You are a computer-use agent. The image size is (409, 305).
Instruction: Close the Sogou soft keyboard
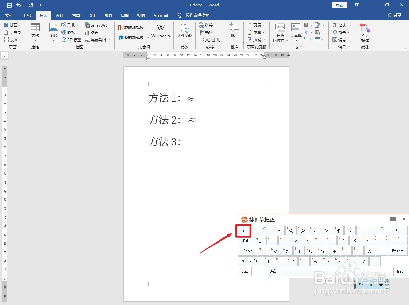point(404,219)
